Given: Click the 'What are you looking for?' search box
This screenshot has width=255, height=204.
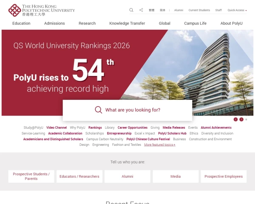Looking at the screenshot, I should pos(127,110).
